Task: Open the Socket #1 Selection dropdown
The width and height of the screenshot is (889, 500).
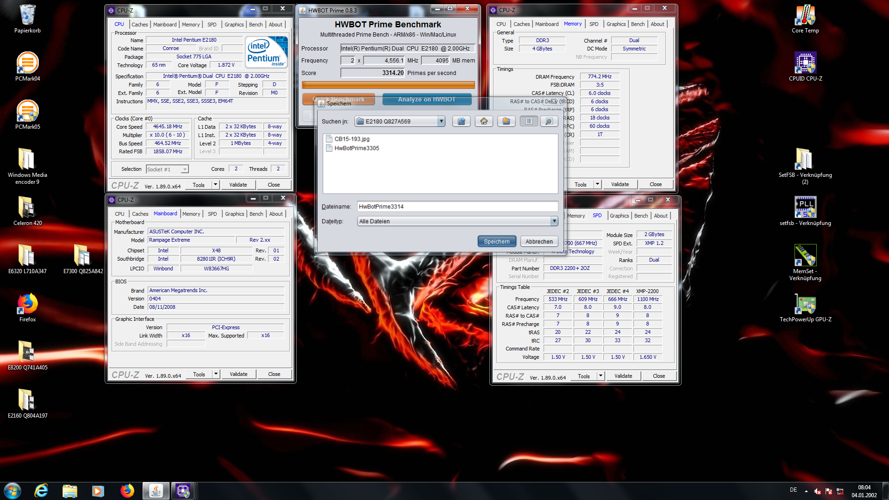Action: [167, 169]
